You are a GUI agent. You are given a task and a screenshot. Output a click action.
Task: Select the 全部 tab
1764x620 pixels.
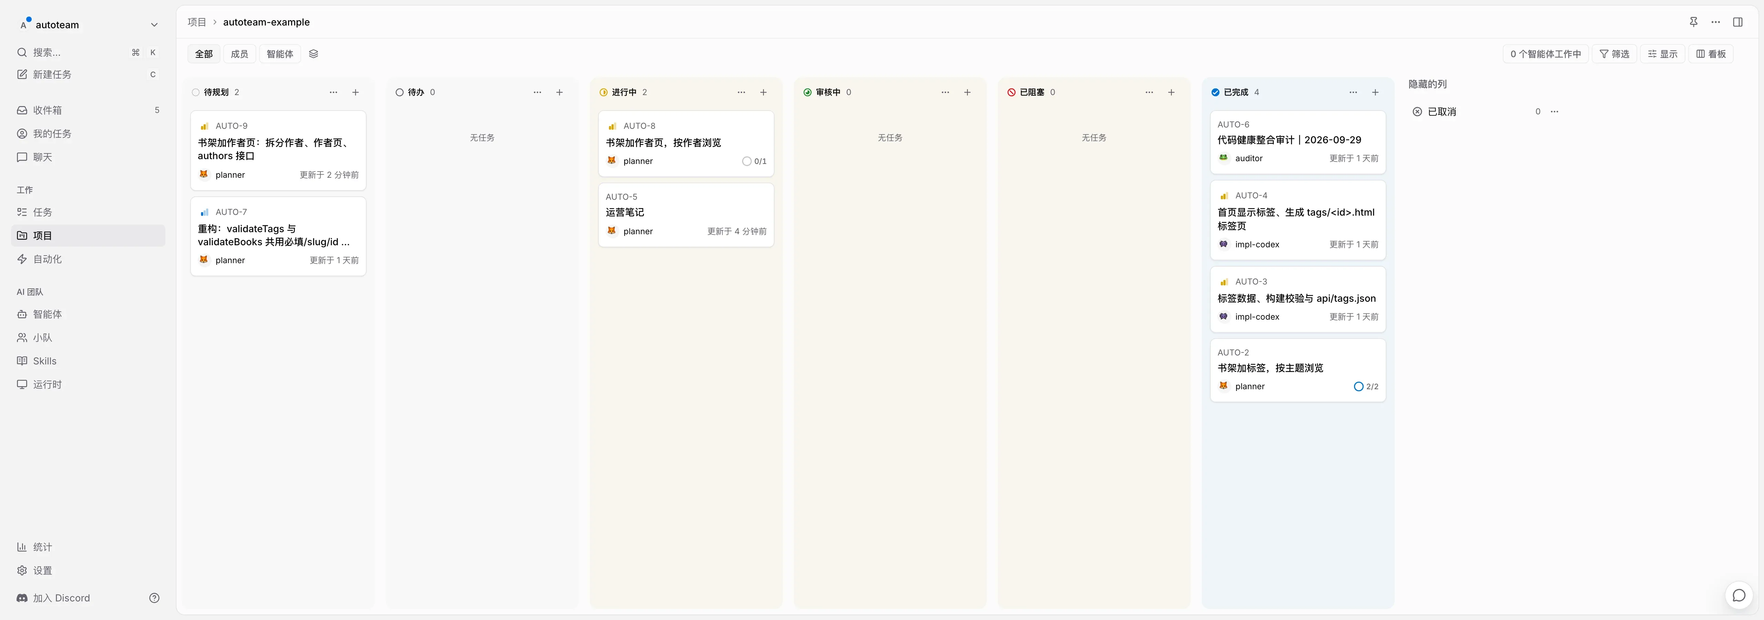point(204,54)
